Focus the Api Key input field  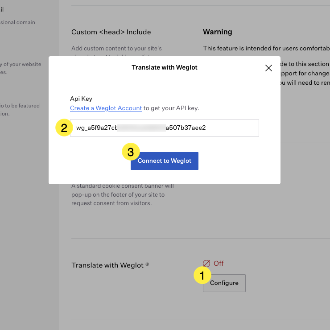click(x=165, y=128)
